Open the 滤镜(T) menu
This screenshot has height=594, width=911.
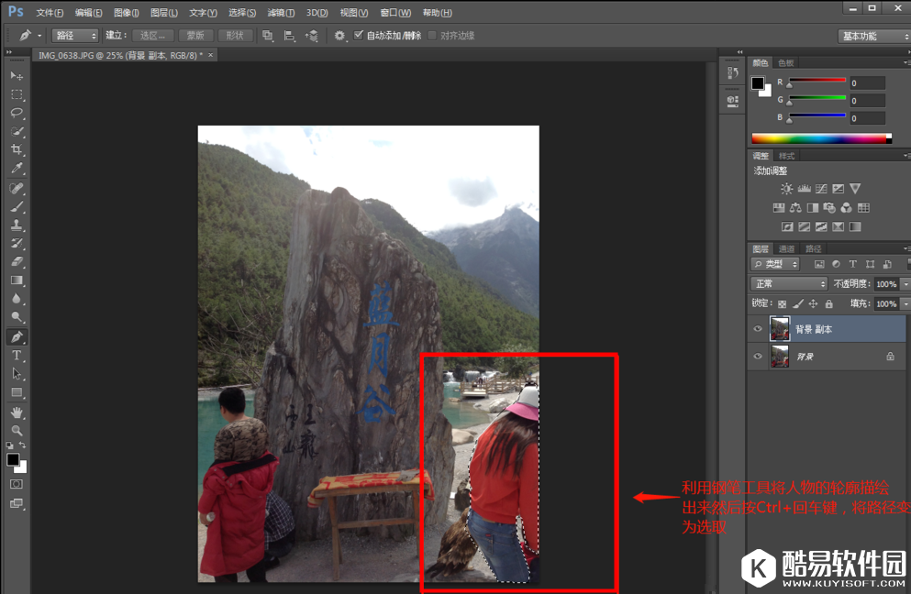[x=281, y=13]
